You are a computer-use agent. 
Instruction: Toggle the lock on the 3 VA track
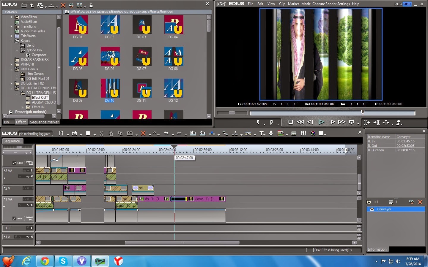click(24, 171)
